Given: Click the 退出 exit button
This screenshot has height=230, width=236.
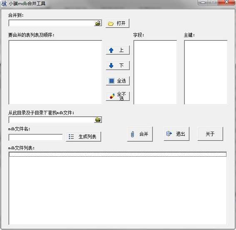Looking at the screenshot, I should [x=176, y=134].
